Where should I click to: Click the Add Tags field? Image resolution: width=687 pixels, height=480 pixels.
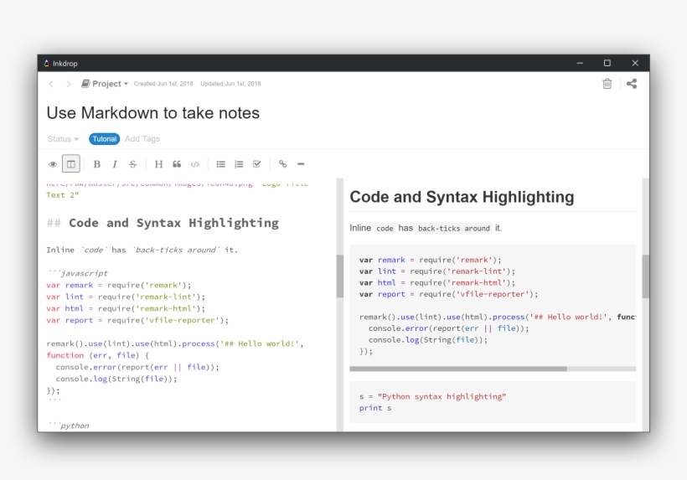(x=142, y=139)
